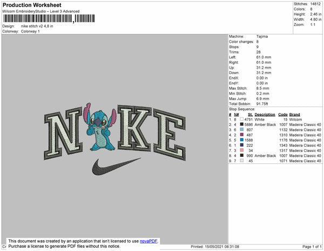324x251 pixels.
Task: Click the 'Production Worksheet' title
Action: [x=32, y=5]
